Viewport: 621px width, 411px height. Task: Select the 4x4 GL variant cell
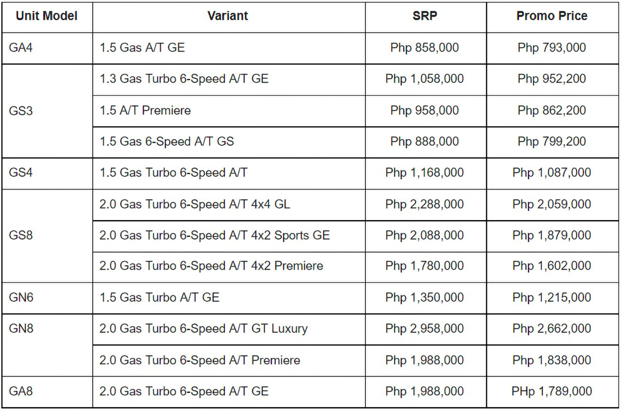pos(195,204)
